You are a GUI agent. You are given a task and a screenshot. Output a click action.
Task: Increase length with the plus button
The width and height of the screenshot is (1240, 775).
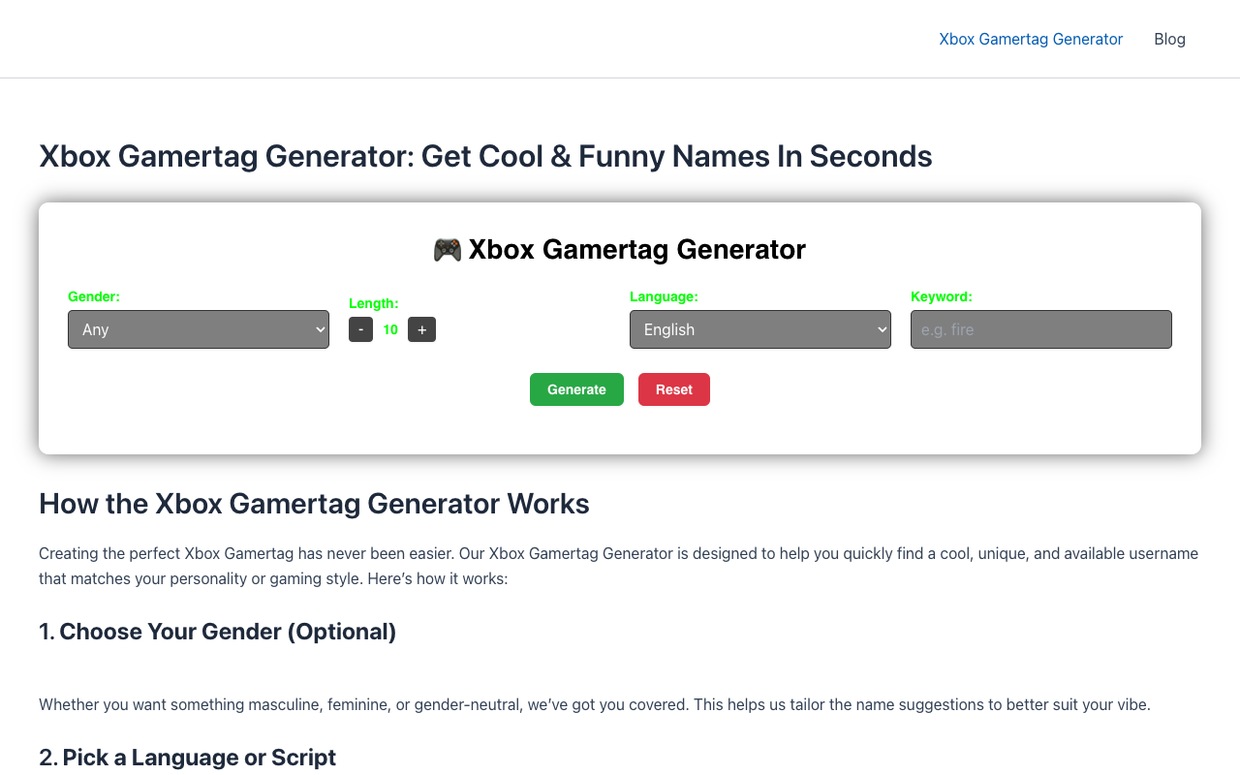421,329
